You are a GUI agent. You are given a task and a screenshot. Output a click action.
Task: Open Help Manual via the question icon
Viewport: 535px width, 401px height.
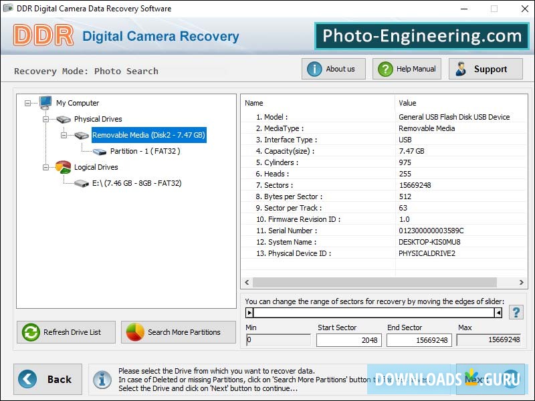pos(385,68)
